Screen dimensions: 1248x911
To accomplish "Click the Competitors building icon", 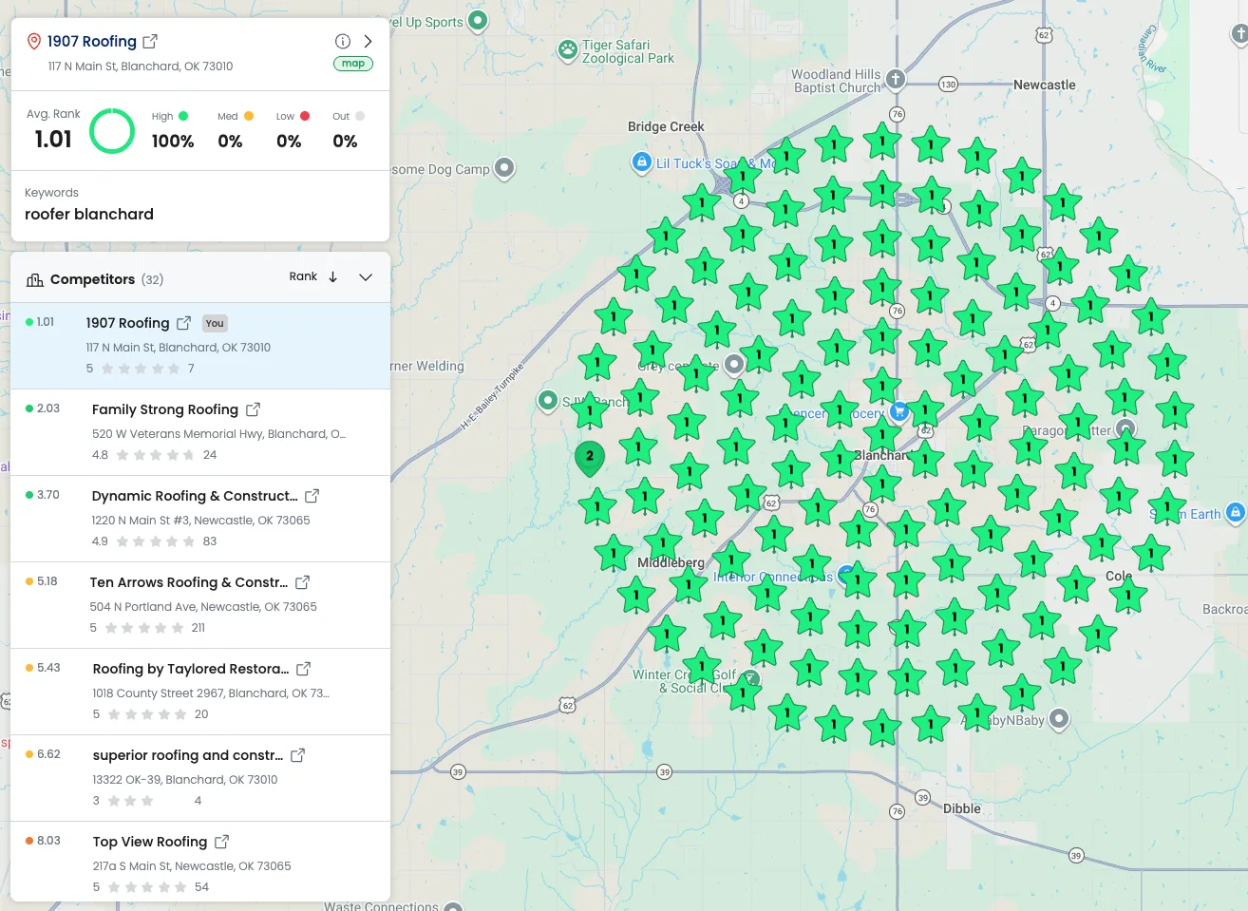I will click(35, 279).
